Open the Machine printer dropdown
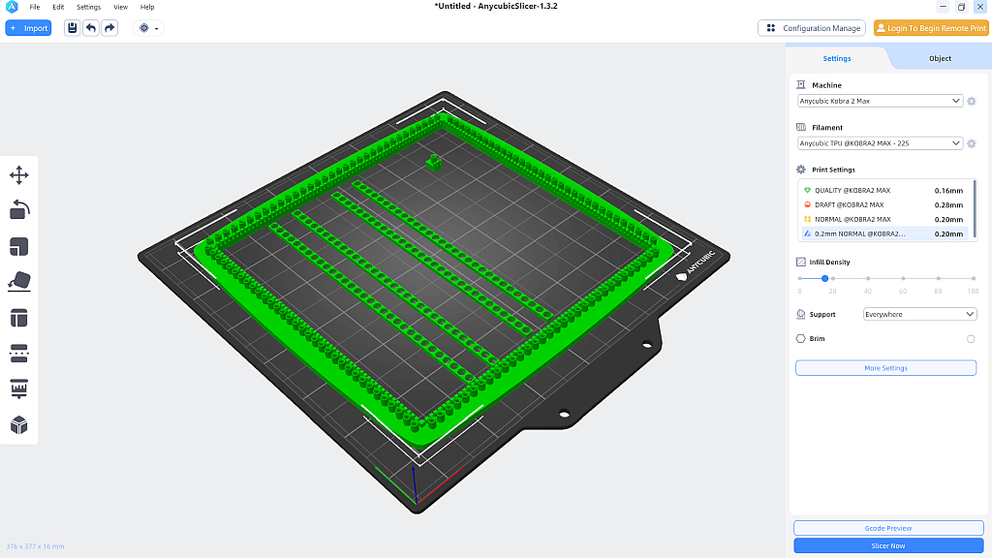 point(880,101)
